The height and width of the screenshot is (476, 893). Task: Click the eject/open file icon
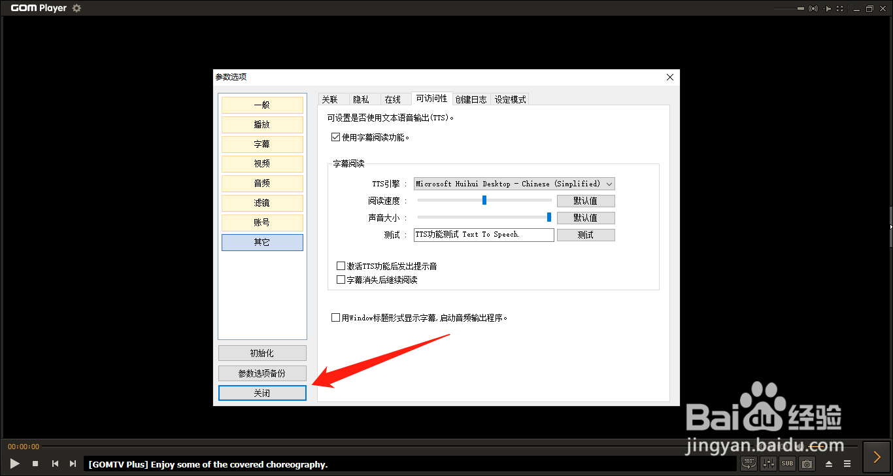tap(829, 464)
